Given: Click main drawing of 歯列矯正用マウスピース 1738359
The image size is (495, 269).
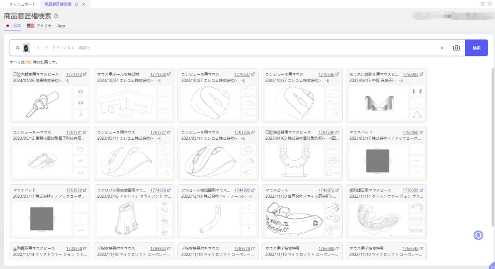Looking at the screenshot, I should click(378, 219).
